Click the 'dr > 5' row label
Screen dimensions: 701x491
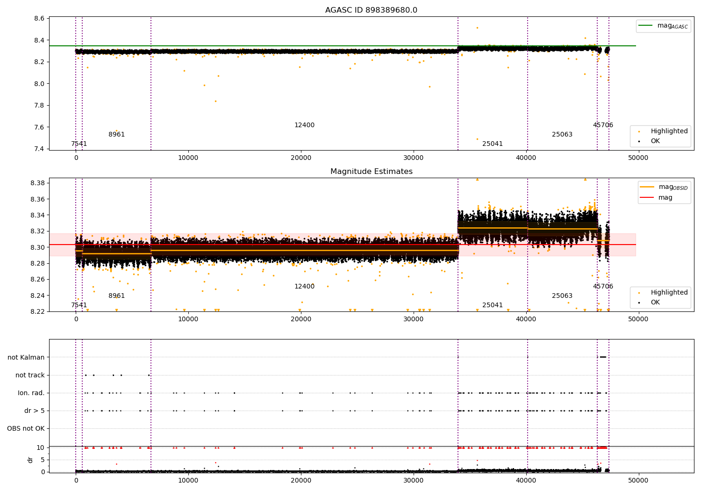35,411
